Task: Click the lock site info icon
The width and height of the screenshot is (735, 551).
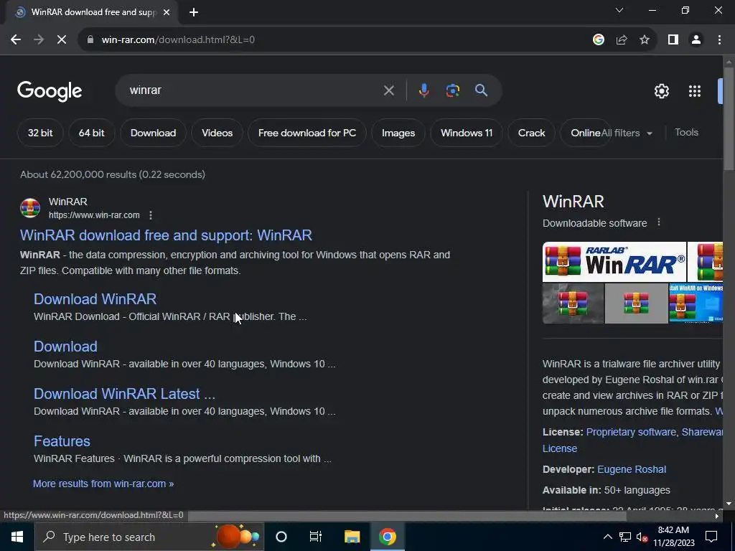Action: (x=90, y=40)
